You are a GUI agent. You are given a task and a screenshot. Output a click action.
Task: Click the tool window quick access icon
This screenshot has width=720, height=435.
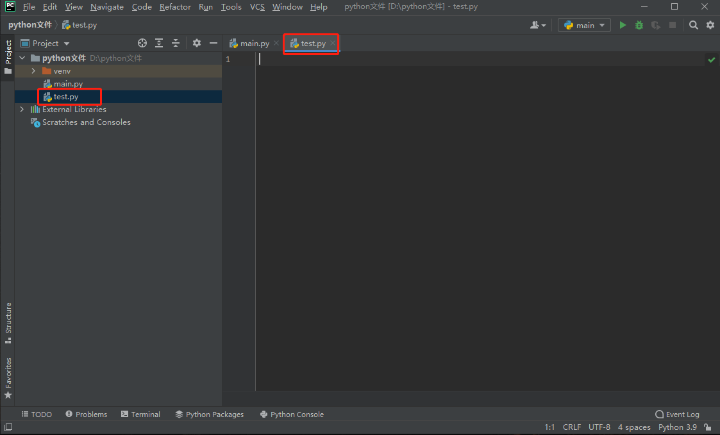point(8,427)
